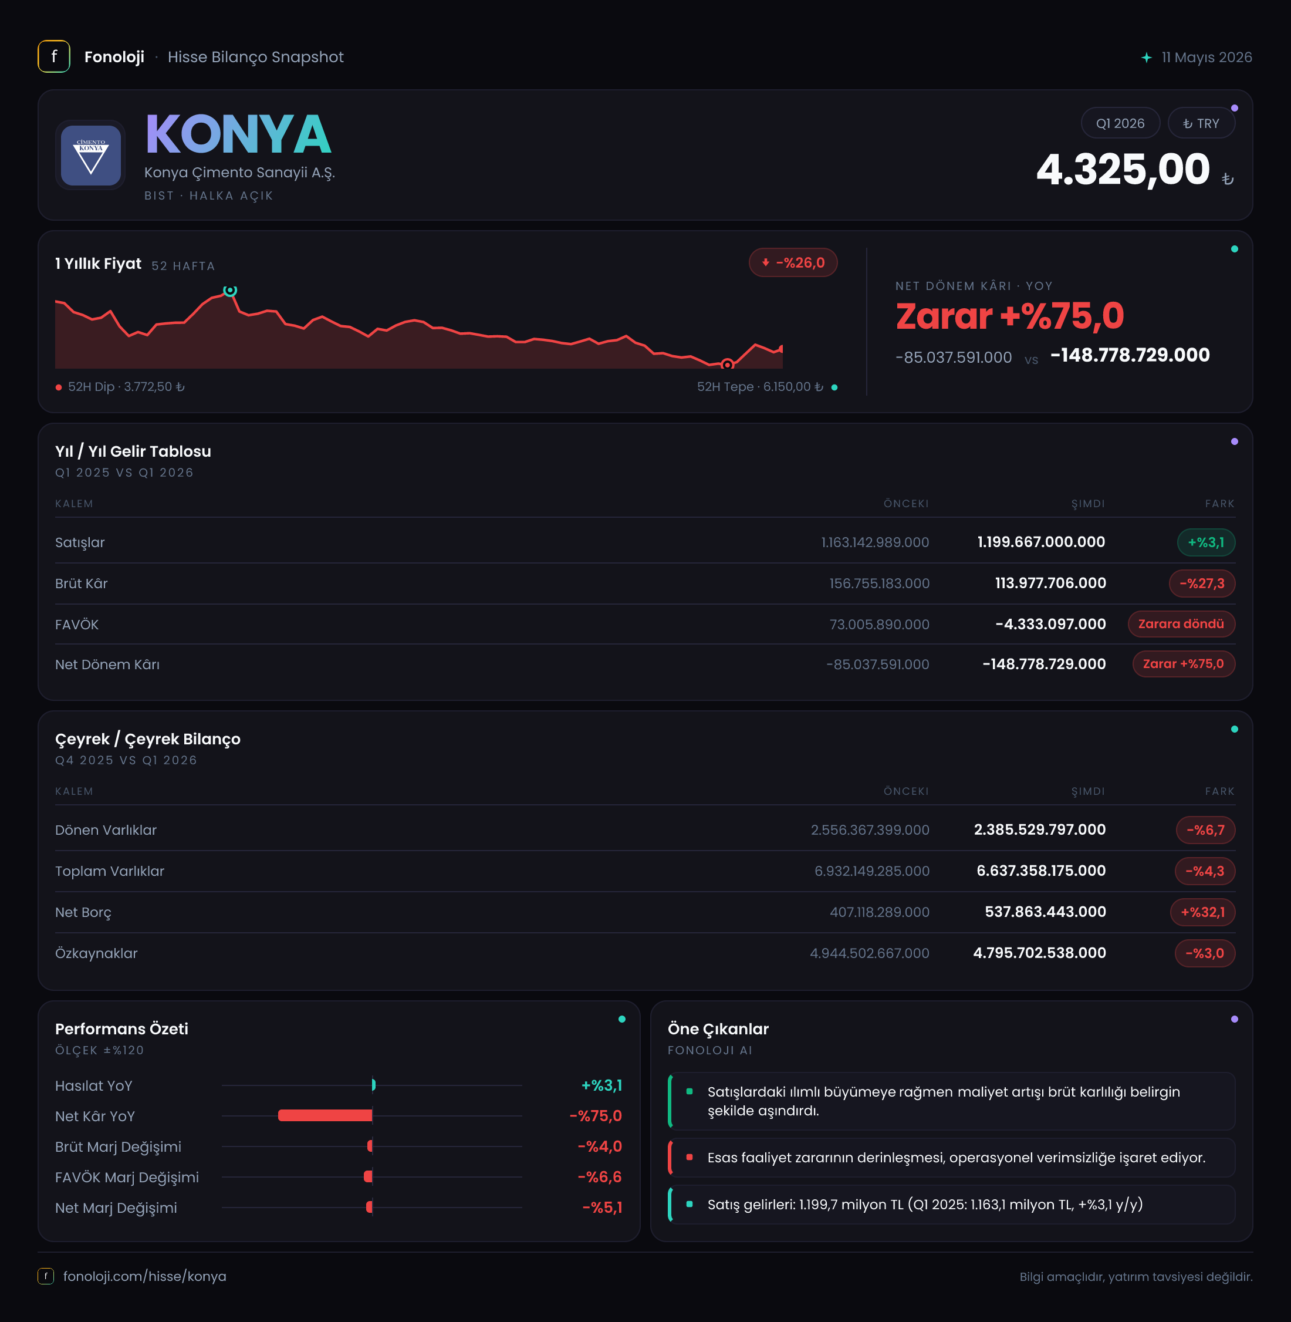Click the '113.977.706.000' gross profit value
Screen dimensions: 1291x1322
pos(1050,583)
